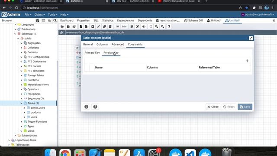Image resolution: width=277 pixels, height=156 pixels.
Task: Click the connection status link icon
Action: pos(62,32)
